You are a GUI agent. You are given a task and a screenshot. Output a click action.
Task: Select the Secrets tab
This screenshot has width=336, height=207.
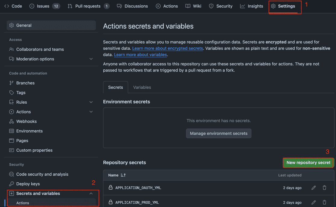pos(115,87)
